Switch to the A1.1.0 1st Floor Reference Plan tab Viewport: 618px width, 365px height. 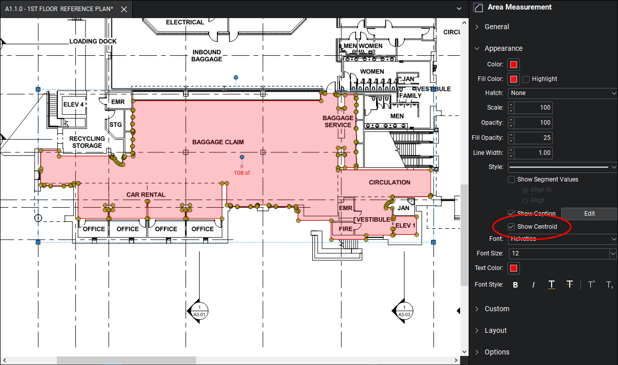click(59, 9)
